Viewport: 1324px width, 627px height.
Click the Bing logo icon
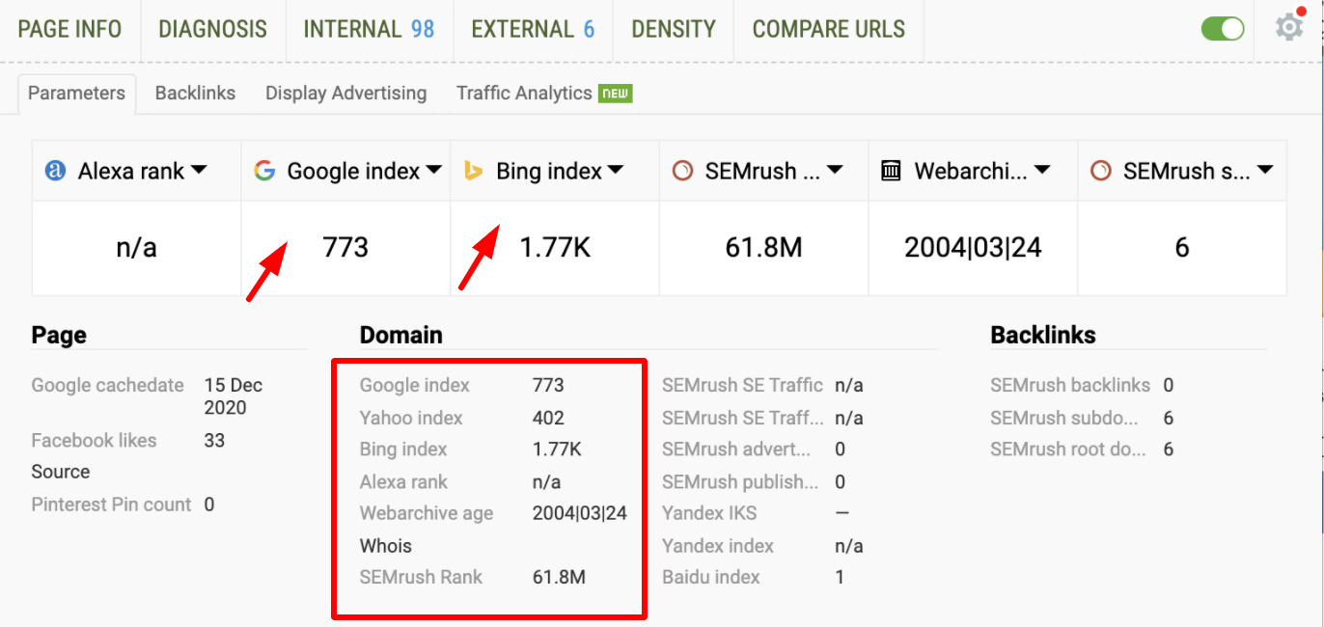[x=474, y=171]
